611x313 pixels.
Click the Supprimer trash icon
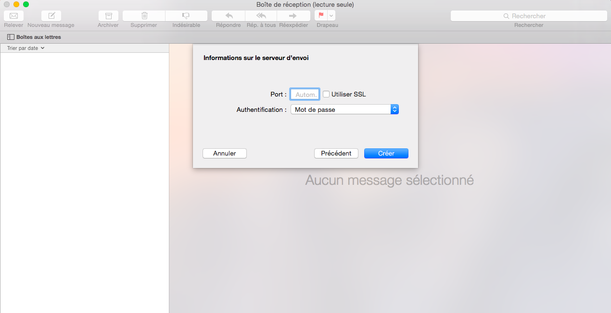click(x=144, y=16)
